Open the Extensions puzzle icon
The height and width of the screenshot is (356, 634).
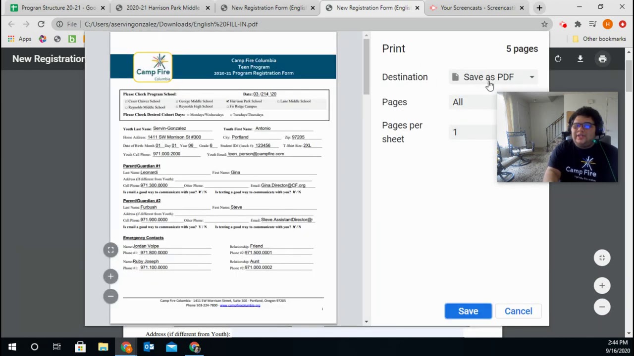578,24
